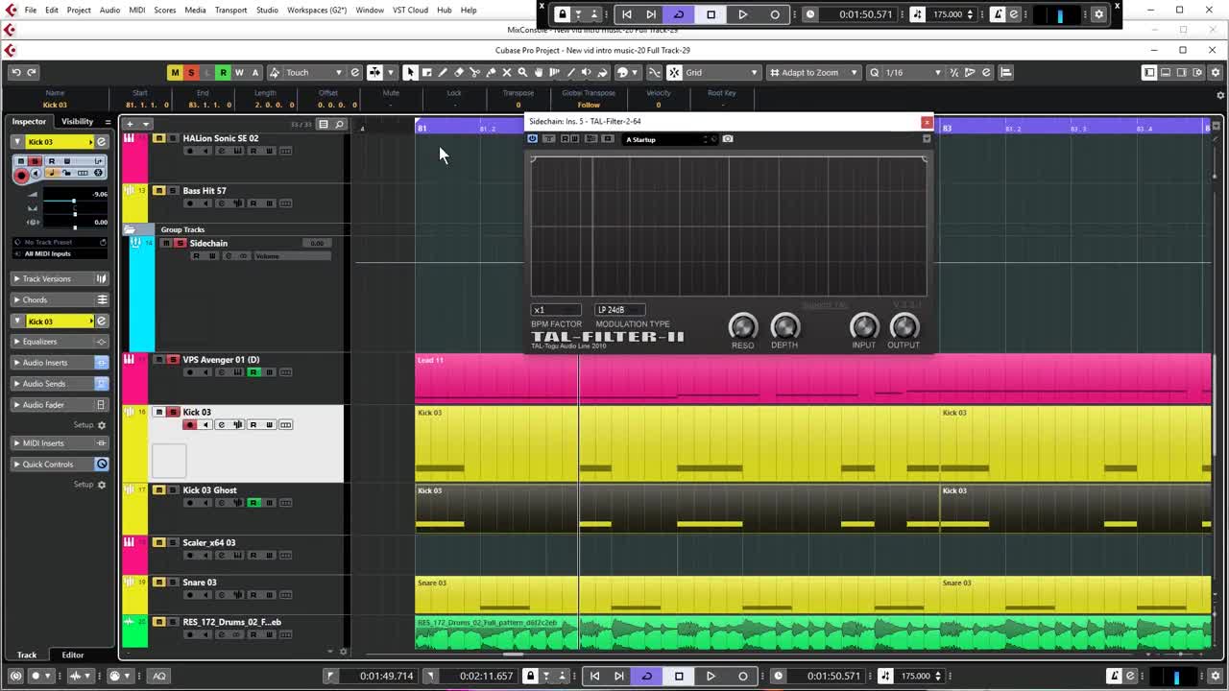Open the Adapt to Zoom dropdown
1229x691 pixels.
pyautogui.click(x=811, y=72)
